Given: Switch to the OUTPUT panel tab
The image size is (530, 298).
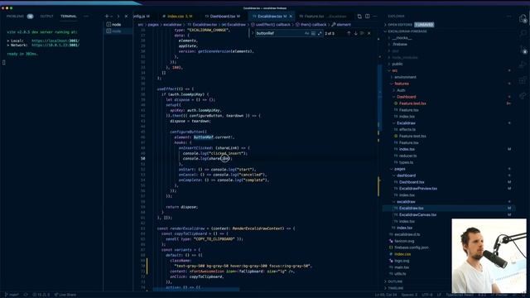Looking at the screenshot, I should click(x=46, y=17).
